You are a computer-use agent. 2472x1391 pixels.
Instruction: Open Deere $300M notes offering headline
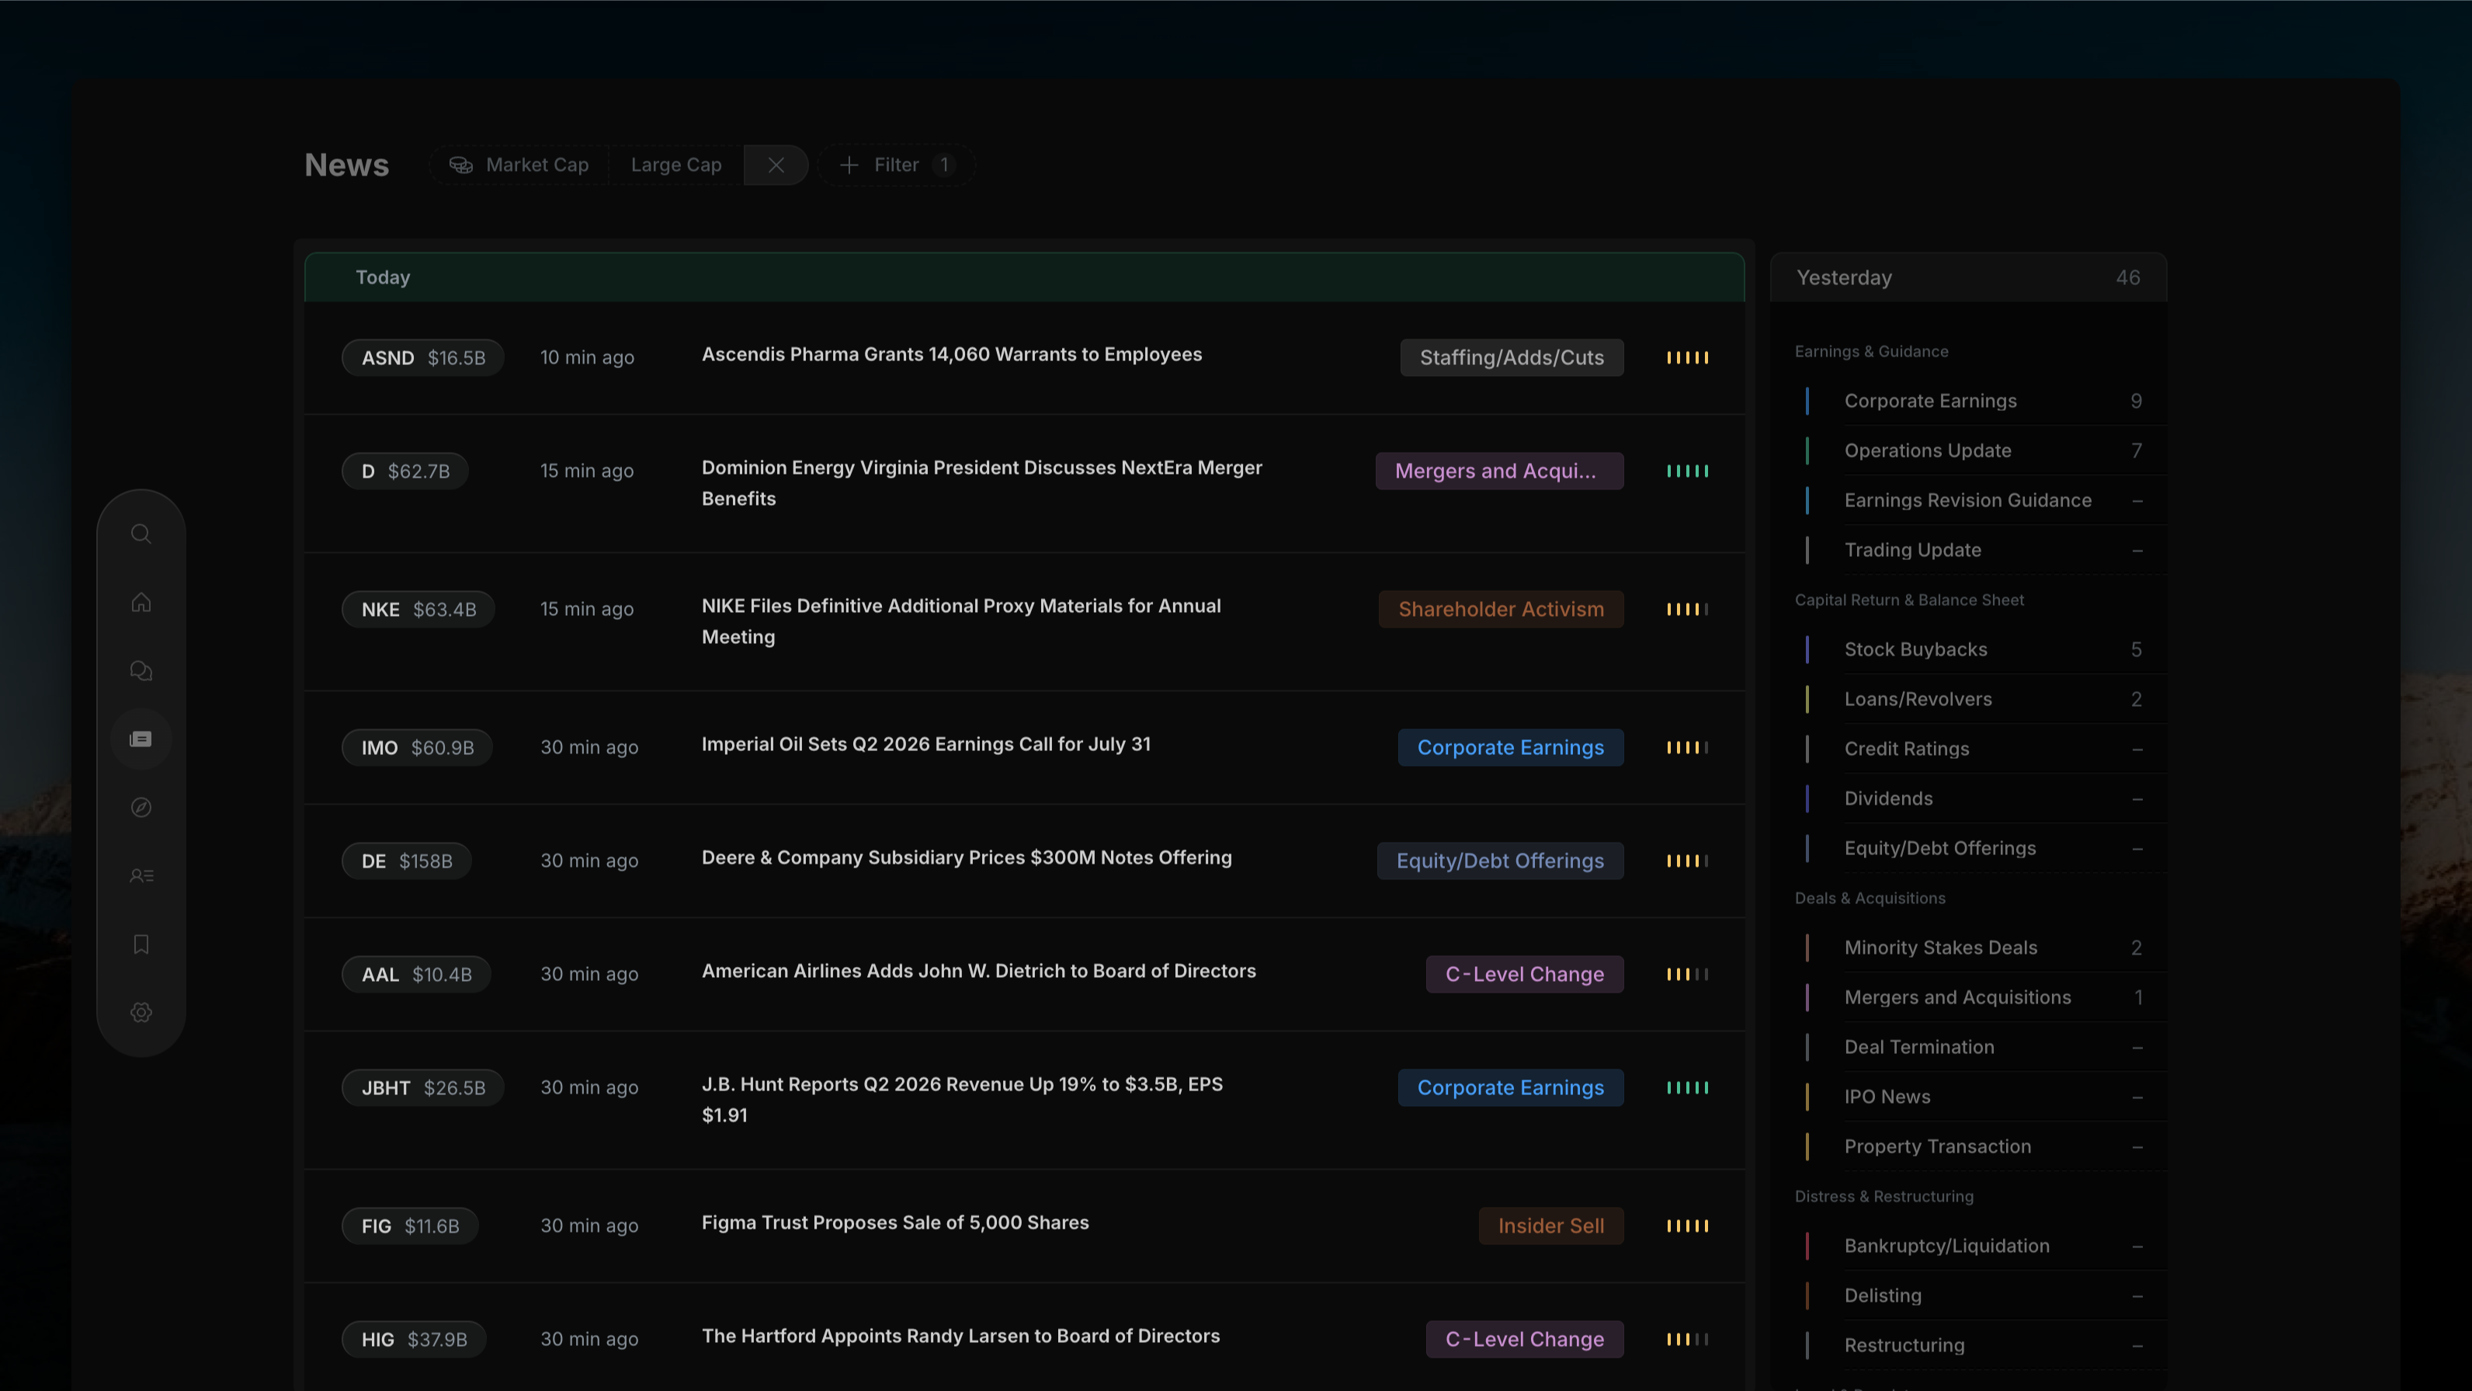(967, 857)
